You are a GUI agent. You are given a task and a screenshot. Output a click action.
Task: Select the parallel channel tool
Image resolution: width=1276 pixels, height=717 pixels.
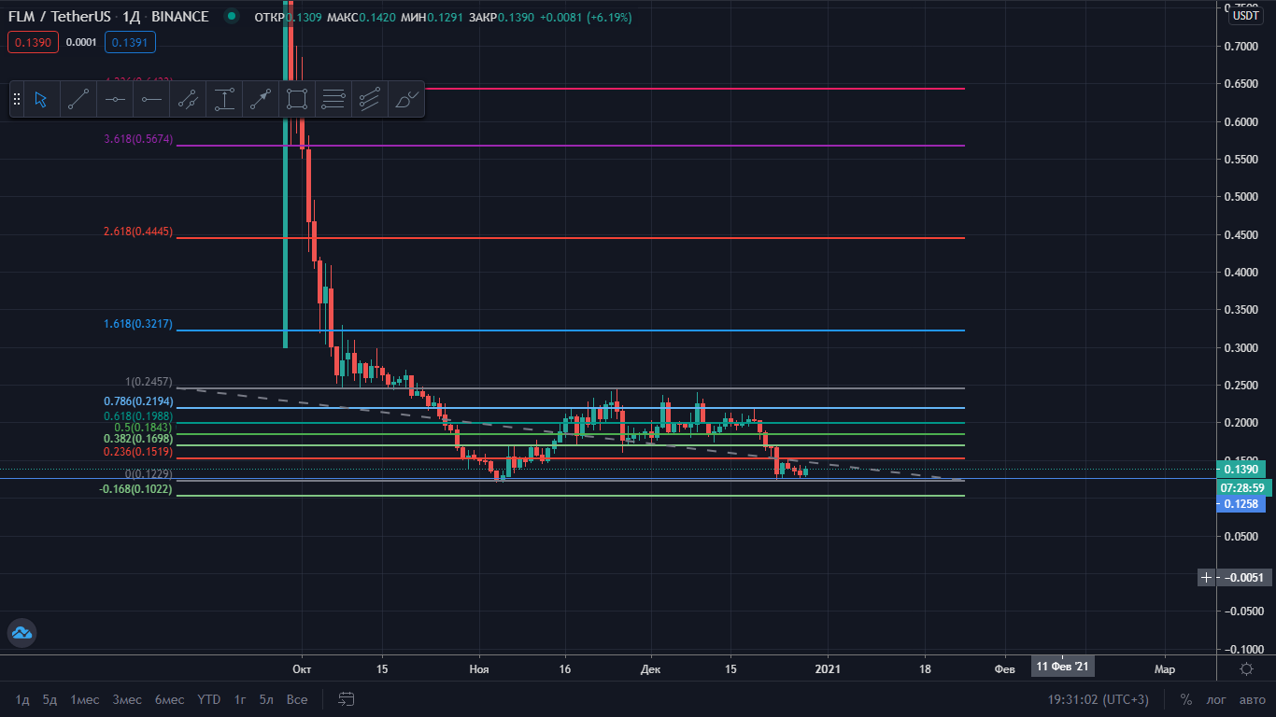click(x=188, y=99)
